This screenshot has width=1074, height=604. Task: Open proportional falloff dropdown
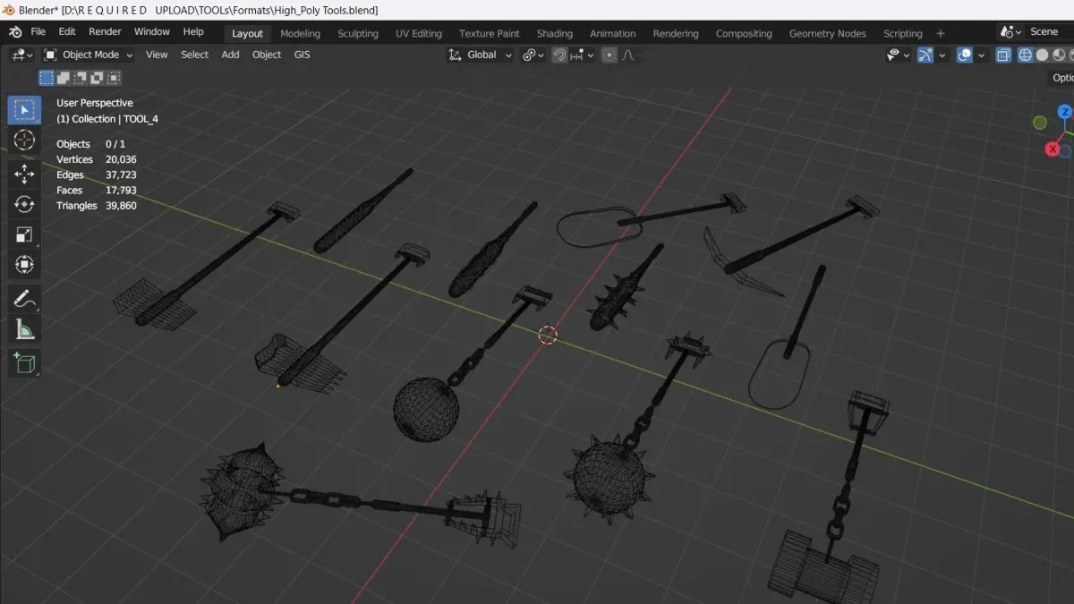pos(629,55)
